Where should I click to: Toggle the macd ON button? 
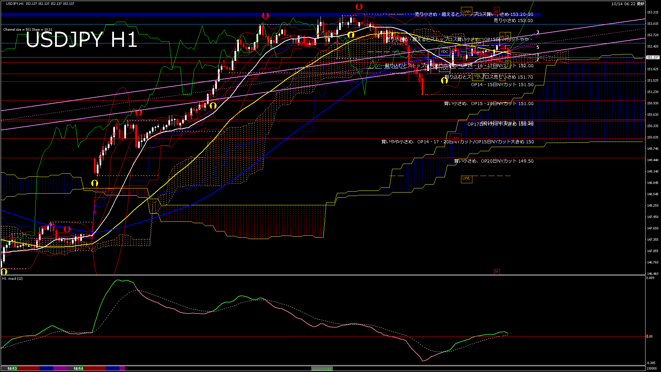point(322,369)
